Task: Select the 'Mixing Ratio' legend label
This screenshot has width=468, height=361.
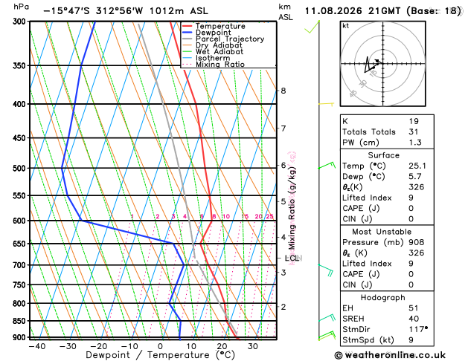Action: [220, 65]
